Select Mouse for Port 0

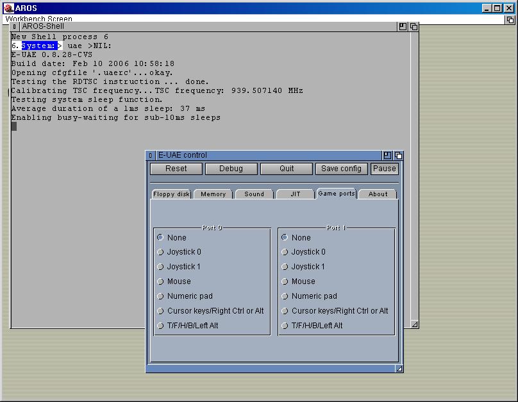click(160, 281)
